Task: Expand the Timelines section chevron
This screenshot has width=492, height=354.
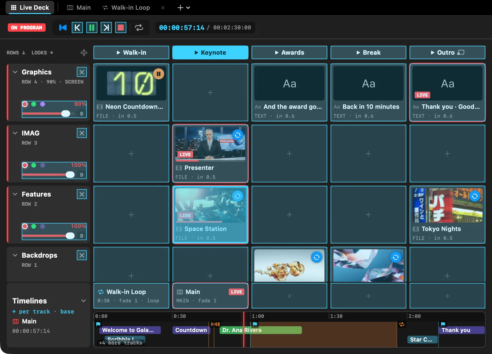Action: pyautogui.click(x=83, y=301)
